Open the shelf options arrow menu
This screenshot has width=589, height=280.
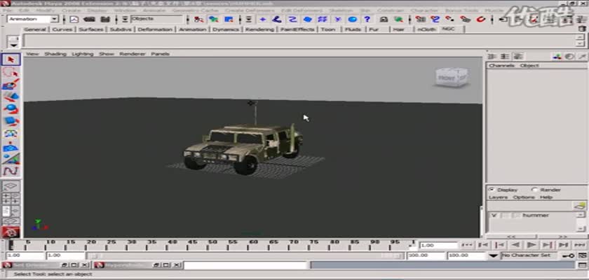(14, 45)
